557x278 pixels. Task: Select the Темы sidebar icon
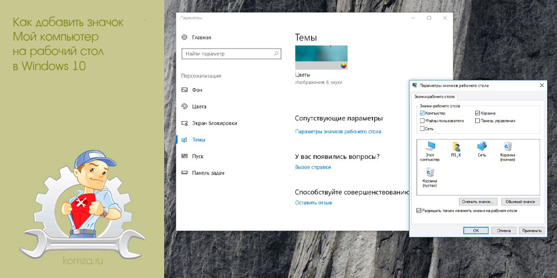(x=184, y=140)
